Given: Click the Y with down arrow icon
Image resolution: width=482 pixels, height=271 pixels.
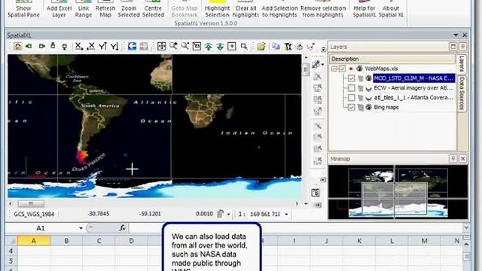Looking at the screenshot, I should (x=114, y=47).
